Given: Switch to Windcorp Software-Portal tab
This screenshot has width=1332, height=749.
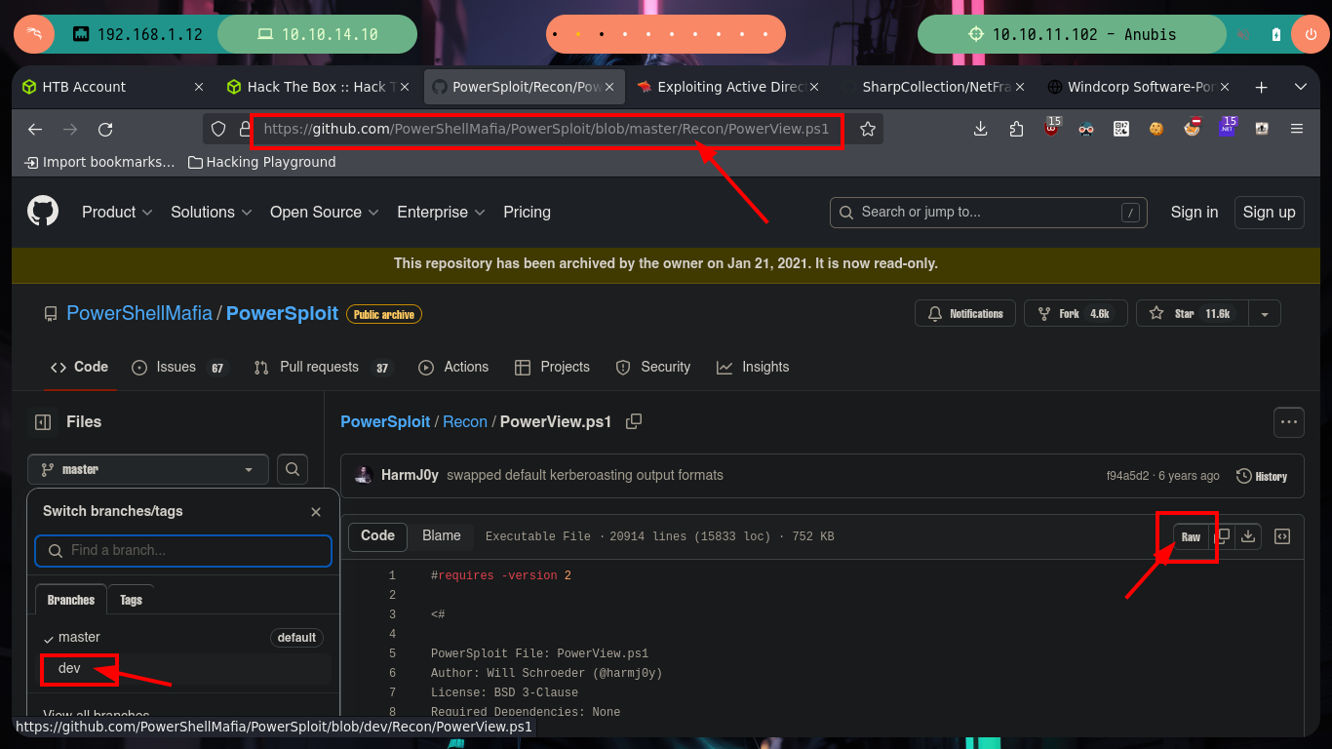Looking at the screenshot, I should tap(1137, 87).
